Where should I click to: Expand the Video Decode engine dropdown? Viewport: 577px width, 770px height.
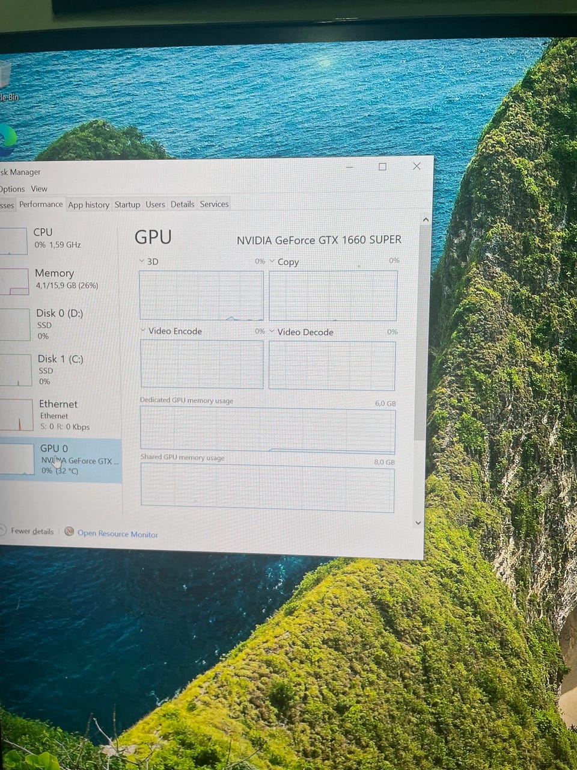pyautogui.click(x=272, y=331)
